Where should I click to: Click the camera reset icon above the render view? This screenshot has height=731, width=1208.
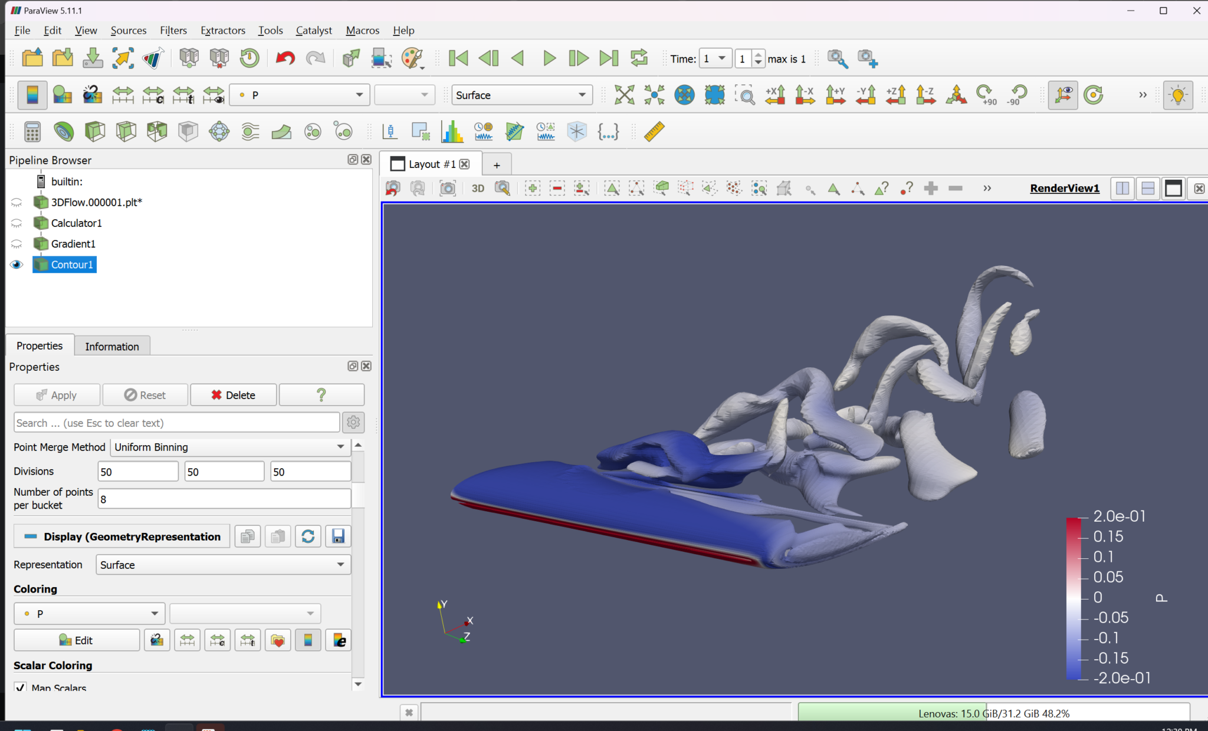392,188
